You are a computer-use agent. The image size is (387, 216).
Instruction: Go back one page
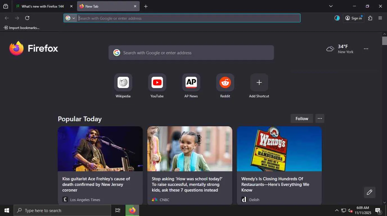click(x=7, y=18)
